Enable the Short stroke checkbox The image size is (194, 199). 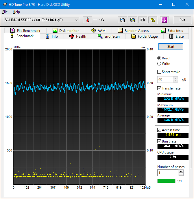[x=159, y=72]
